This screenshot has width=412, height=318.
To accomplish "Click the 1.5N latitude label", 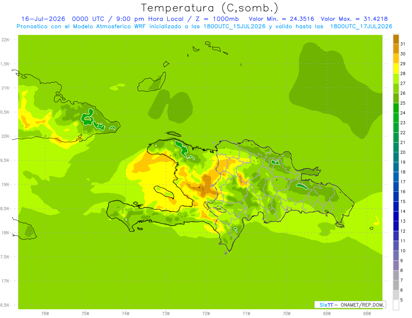I will point(5,64).
